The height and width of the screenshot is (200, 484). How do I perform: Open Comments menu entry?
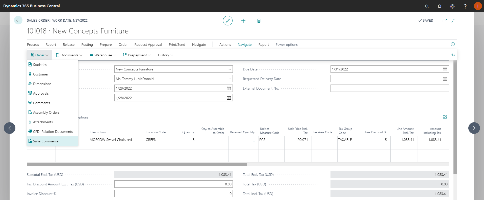(x=52, y=103)
